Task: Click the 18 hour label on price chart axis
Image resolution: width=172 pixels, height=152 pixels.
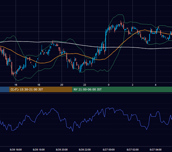Action: [x=39, y=85]
